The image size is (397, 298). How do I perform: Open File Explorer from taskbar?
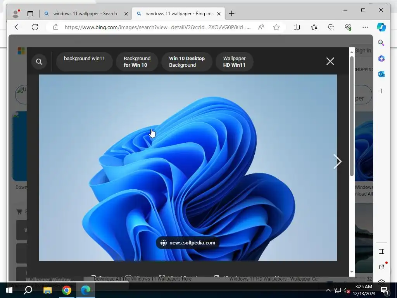pyautogui.click(x=47, y=290)
